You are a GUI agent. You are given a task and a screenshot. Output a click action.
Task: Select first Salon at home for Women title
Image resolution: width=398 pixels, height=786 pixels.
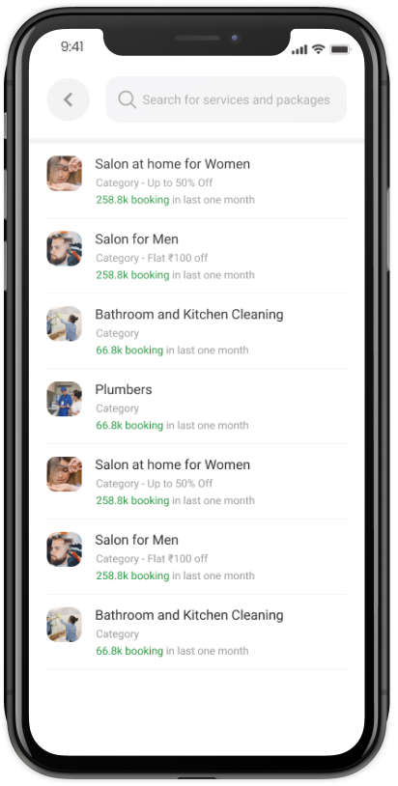click(172, 164)
